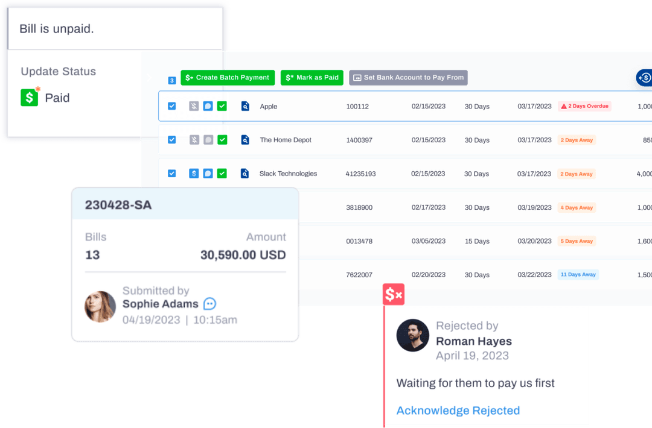Select the blue dollar payment icon on Slack Technologies row
This screenshot has height=428, width=652.
[x=194, y=174]
